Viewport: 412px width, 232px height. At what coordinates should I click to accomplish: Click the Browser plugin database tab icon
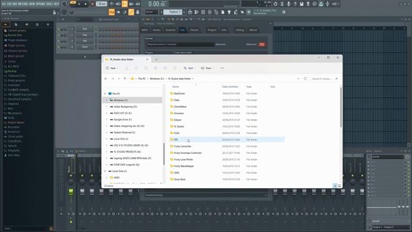(x=26, y=24)
